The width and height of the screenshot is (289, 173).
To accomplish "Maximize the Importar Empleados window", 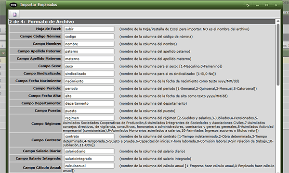I will point(267,5).
